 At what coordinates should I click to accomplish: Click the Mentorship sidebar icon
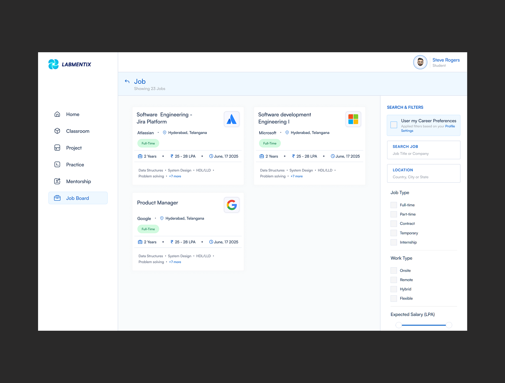pyautogui.click(x=57, y=181)
